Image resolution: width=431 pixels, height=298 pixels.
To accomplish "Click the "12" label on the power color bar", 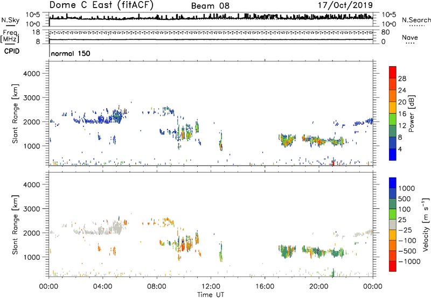I will pyautogui.click(x=402, y=126).
